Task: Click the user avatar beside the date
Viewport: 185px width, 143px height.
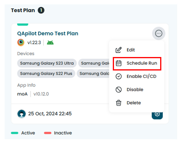Action: coord(21,114)
